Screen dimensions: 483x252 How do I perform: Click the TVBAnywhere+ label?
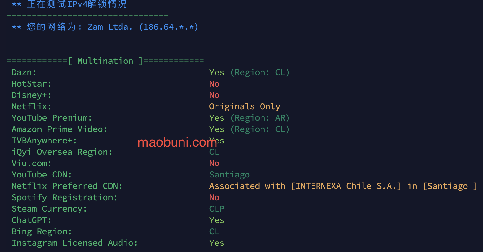(x=44, y=141)
